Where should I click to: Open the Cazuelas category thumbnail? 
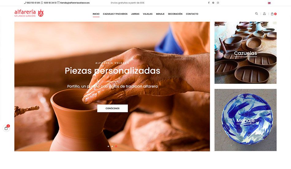(246, 53)
